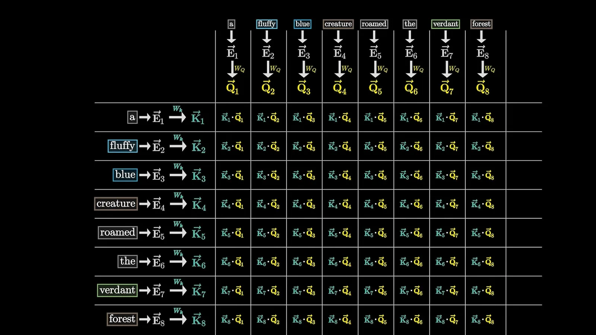Click the E3 embedding in the left column
Screen dimensions: 596x335
click(x=158, y=175)
